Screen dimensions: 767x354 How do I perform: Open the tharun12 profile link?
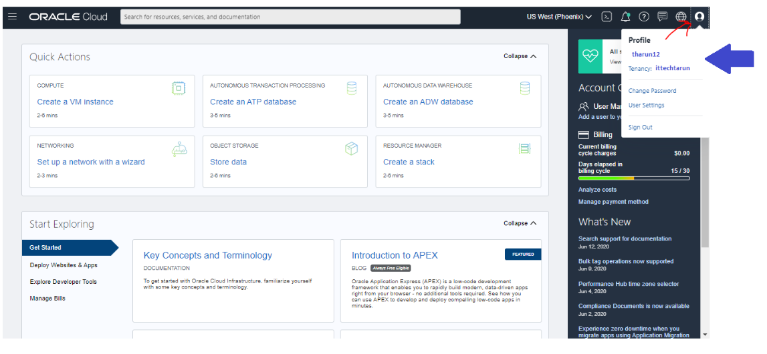(x=646, y=54)
